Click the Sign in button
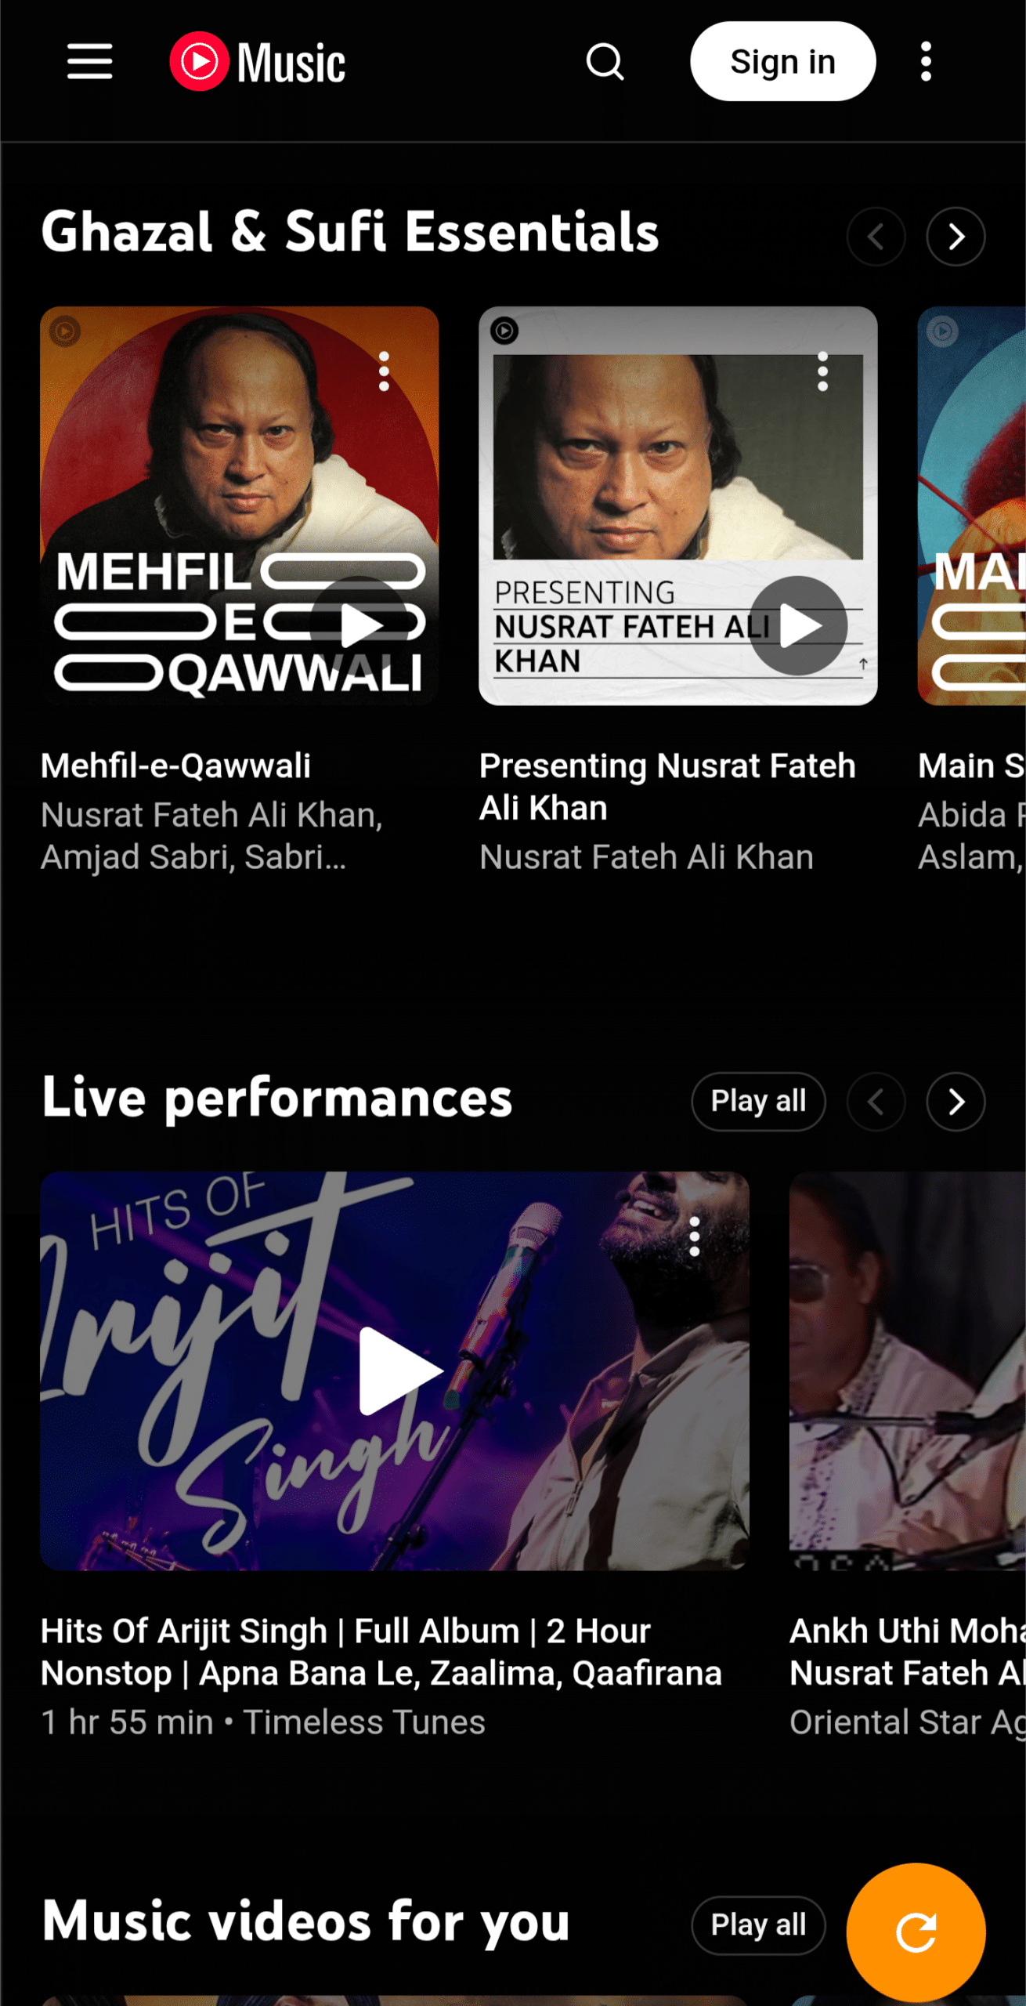1026x2006 pixels. tap(782, 61)
